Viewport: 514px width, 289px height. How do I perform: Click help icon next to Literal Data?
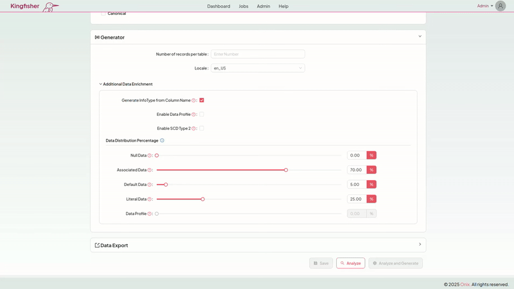pyautogui.click(x=150, y=200)
